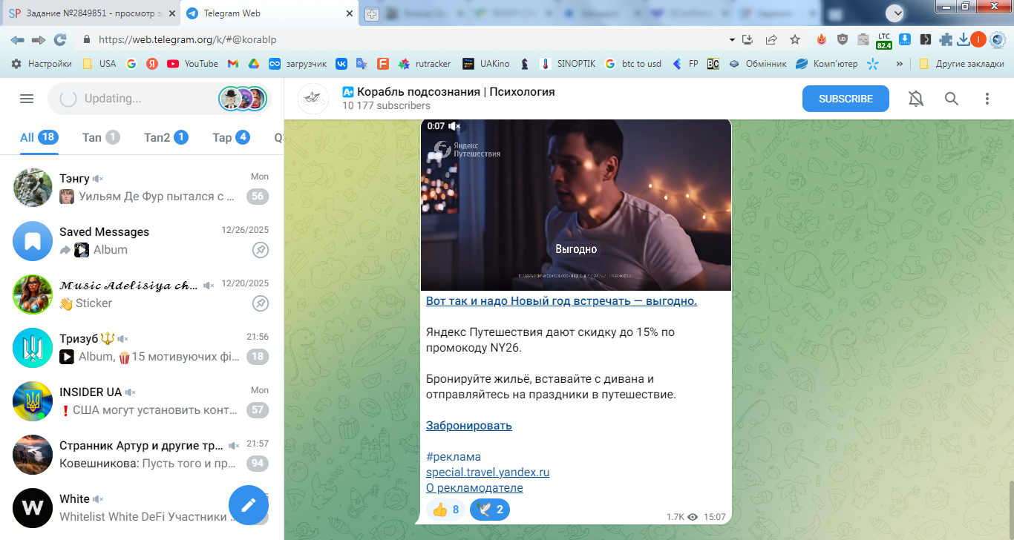Go back with the browser back arrow
Screen dimensions: 1014x540
[16, 39]
